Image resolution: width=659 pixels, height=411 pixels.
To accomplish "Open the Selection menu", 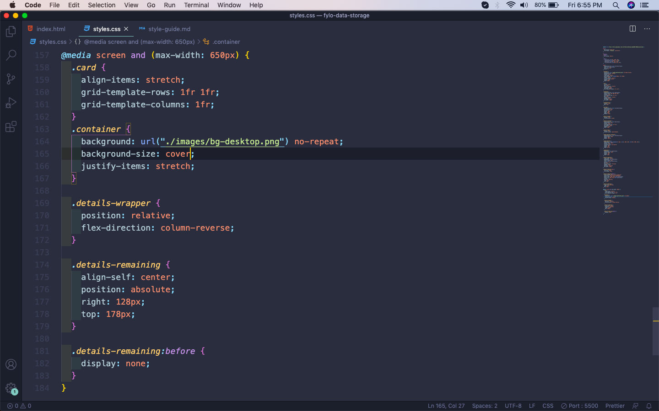I will (x=102, y=5).
